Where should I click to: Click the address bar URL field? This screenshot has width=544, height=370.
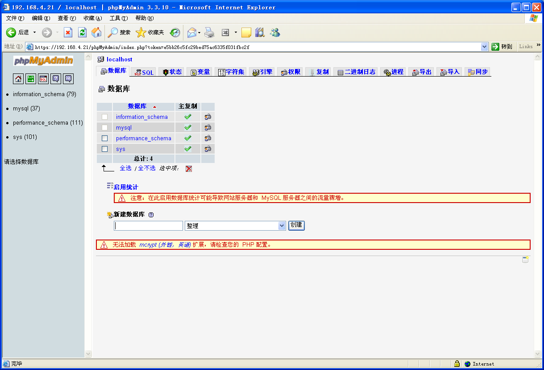(257, 47)
